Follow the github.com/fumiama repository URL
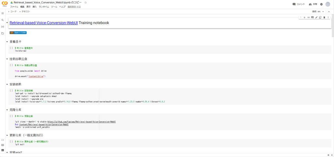334x157 pixels. [x=82, y=122]
